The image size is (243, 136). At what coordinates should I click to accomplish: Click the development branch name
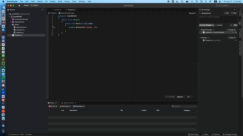point(206,13)
